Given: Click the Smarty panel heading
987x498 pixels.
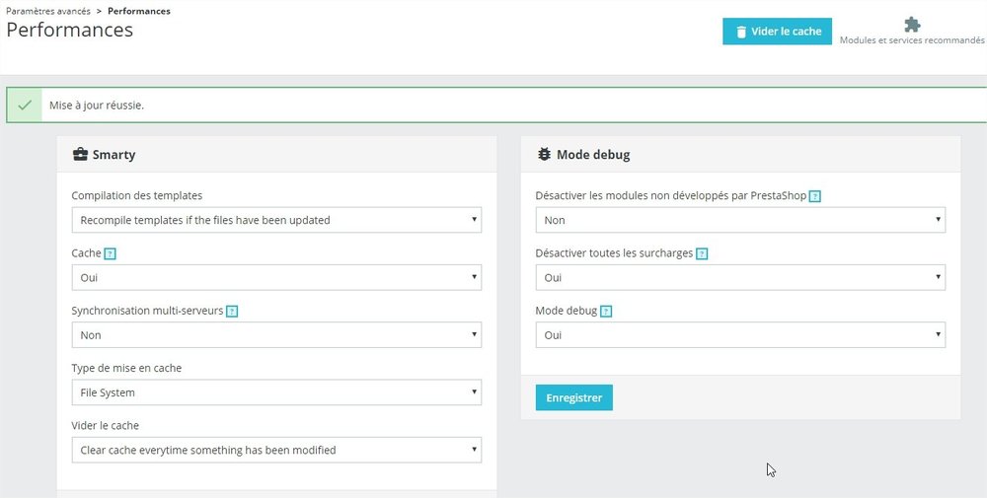Looking at the screenshot, I should [114, 155].
